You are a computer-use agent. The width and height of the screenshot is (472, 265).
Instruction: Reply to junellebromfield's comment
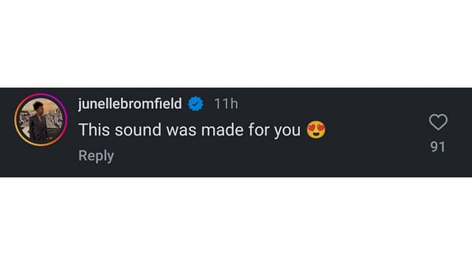coord(96,155)
